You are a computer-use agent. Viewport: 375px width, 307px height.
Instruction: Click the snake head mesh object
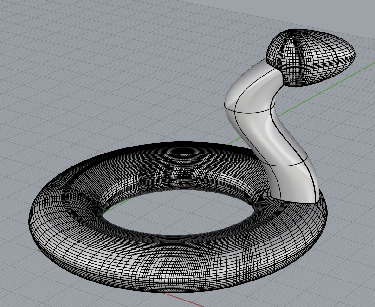pyautogui.click(x=311, y=58)
